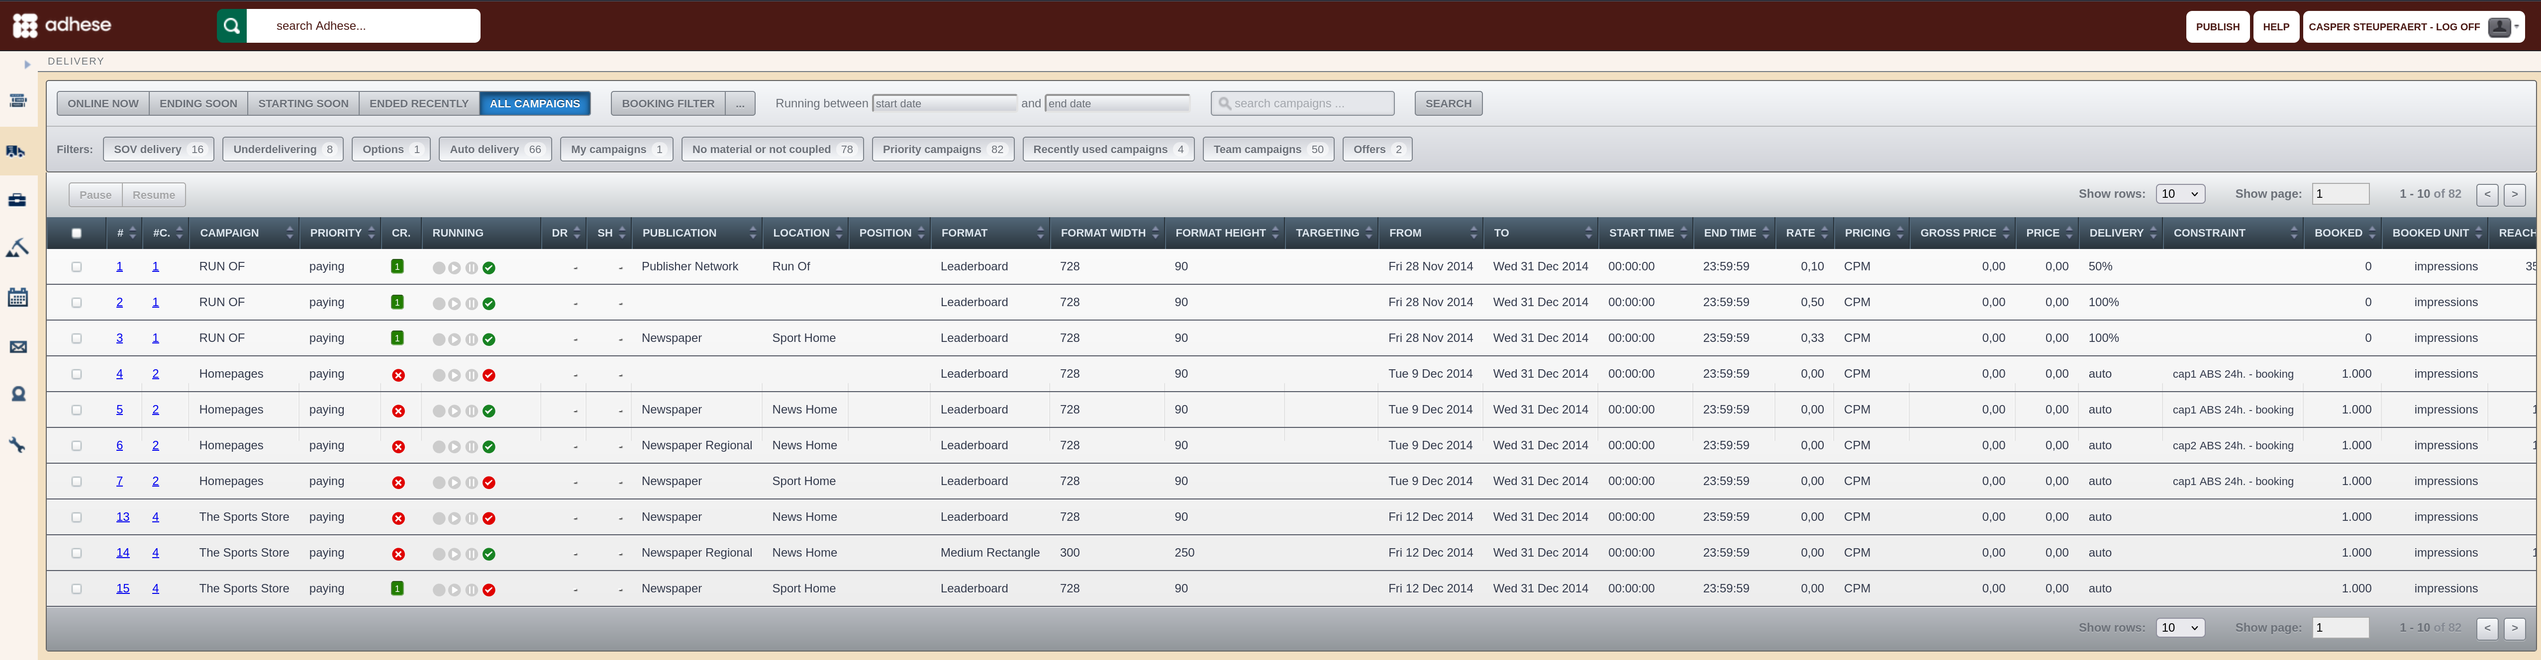Tick the select-all checkbox in header

(76, 234)
